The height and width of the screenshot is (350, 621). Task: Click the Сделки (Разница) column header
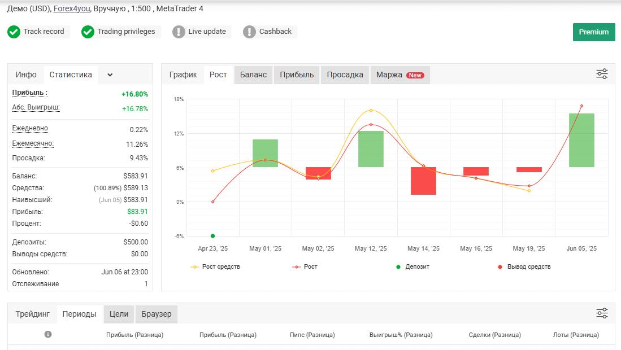(494, 335)
